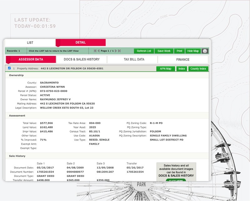The width and height of the screenshot is (250, 201).
Task: Click the Sales history info box
Action: (176, 172)
